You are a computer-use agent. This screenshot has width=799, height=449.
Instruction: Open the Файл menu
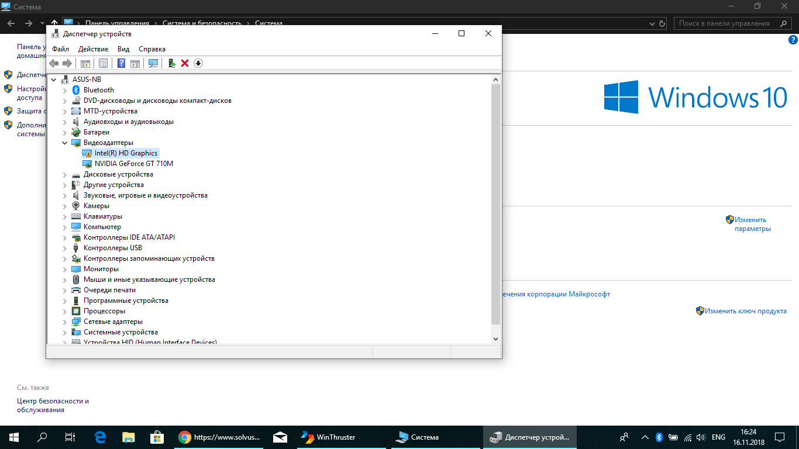click(x=60, y=49)
